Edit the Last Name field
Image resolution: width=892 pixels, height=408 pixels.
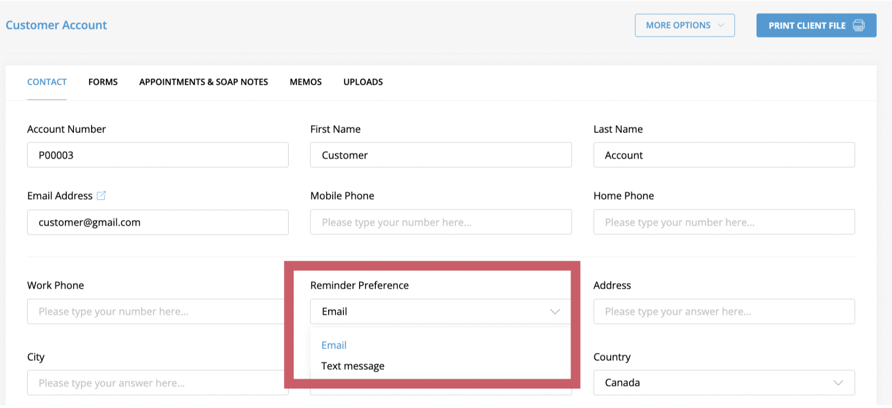pos(724,155)
